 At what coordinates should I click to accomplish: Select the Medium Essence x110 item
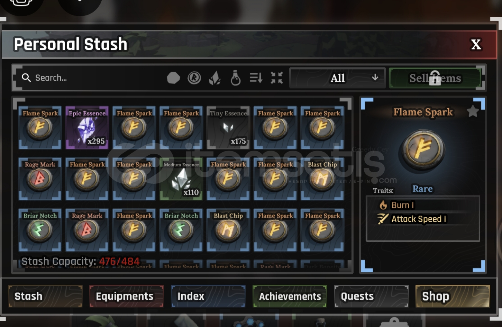(x=181, y=179)
